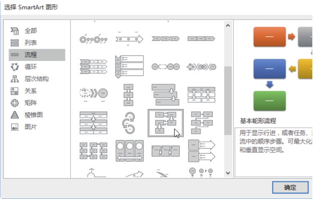Select the closed chevron process layout

pos(201,38)
